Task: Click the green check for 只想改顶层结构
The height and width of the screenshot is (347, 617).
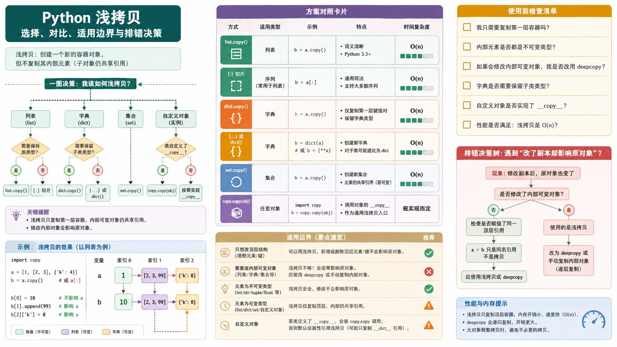Action: pyautogui.click(x=429, y=253)
